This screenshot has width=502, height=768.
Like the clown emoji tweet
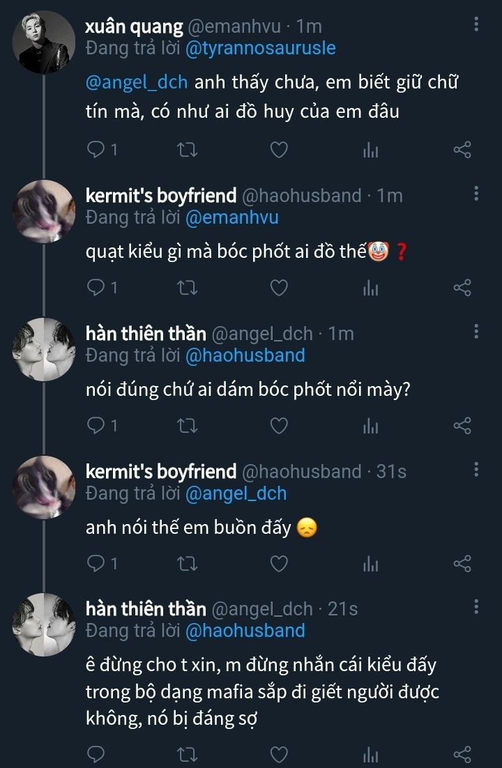point(279,287)
